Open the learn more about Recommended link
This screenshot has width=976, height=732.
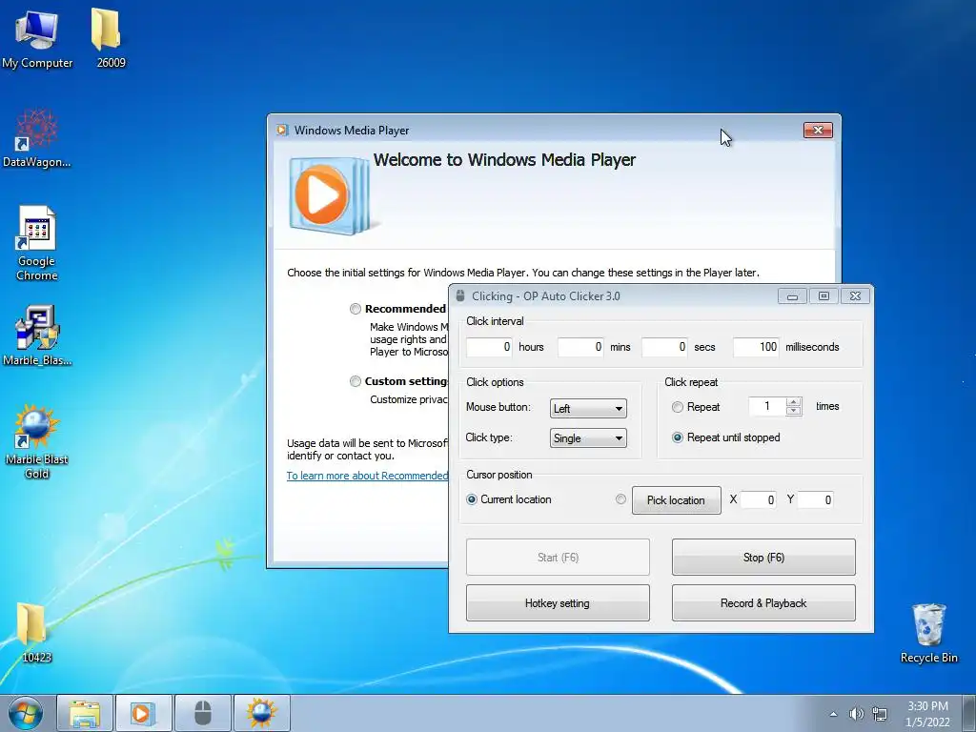(x=367, y=476)
